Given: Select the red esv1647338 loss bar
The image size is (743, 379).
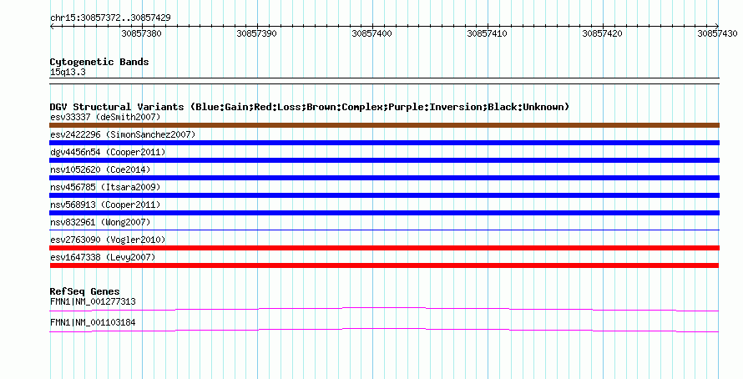Looking at the screenshot, I should pyautogui.click(x=384, y=265).
